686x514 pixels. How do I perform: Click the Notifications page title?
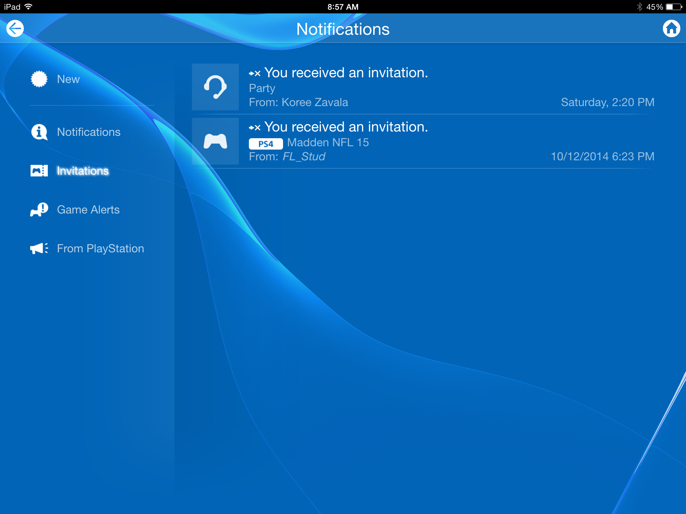(343, 29)
